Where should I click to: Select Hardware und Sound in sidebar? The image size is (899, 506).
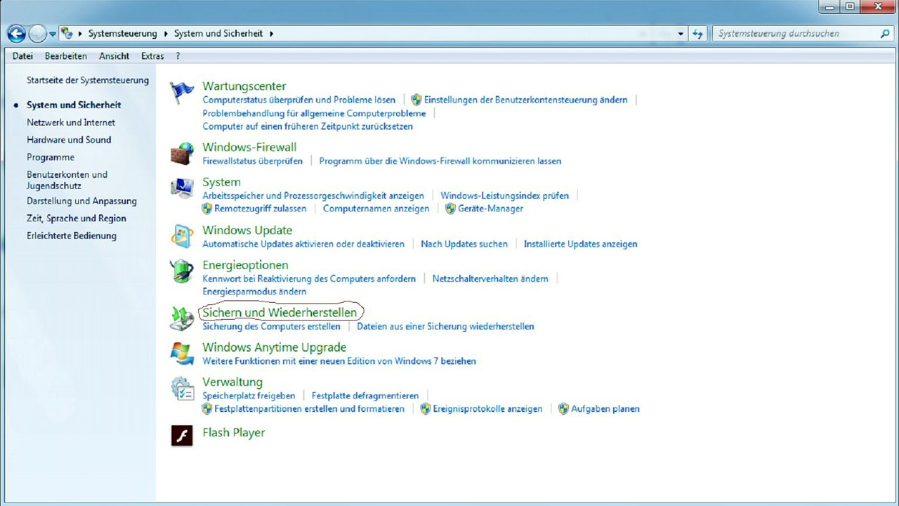(69, 140)
